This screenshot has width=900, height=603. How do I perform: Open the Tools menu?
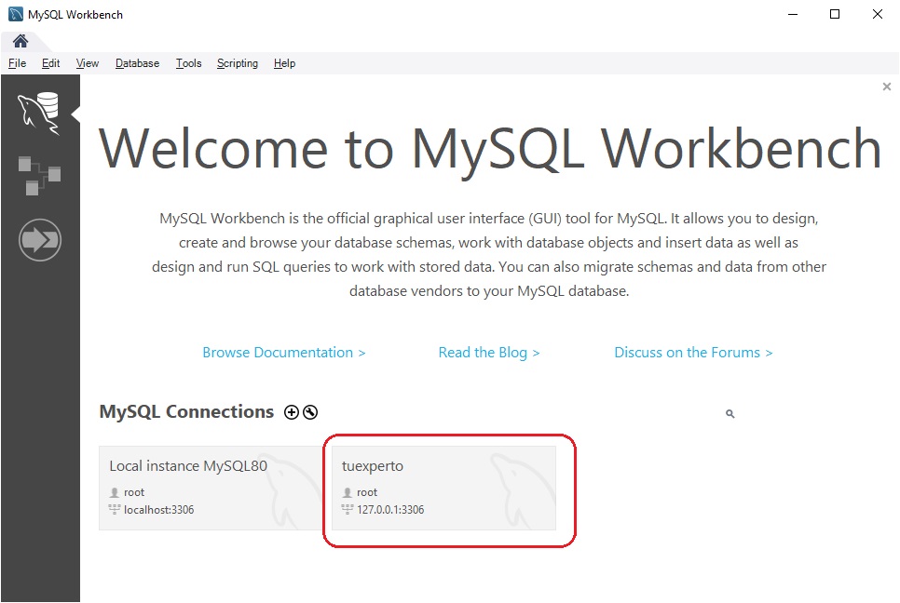[x=188, y=63]
